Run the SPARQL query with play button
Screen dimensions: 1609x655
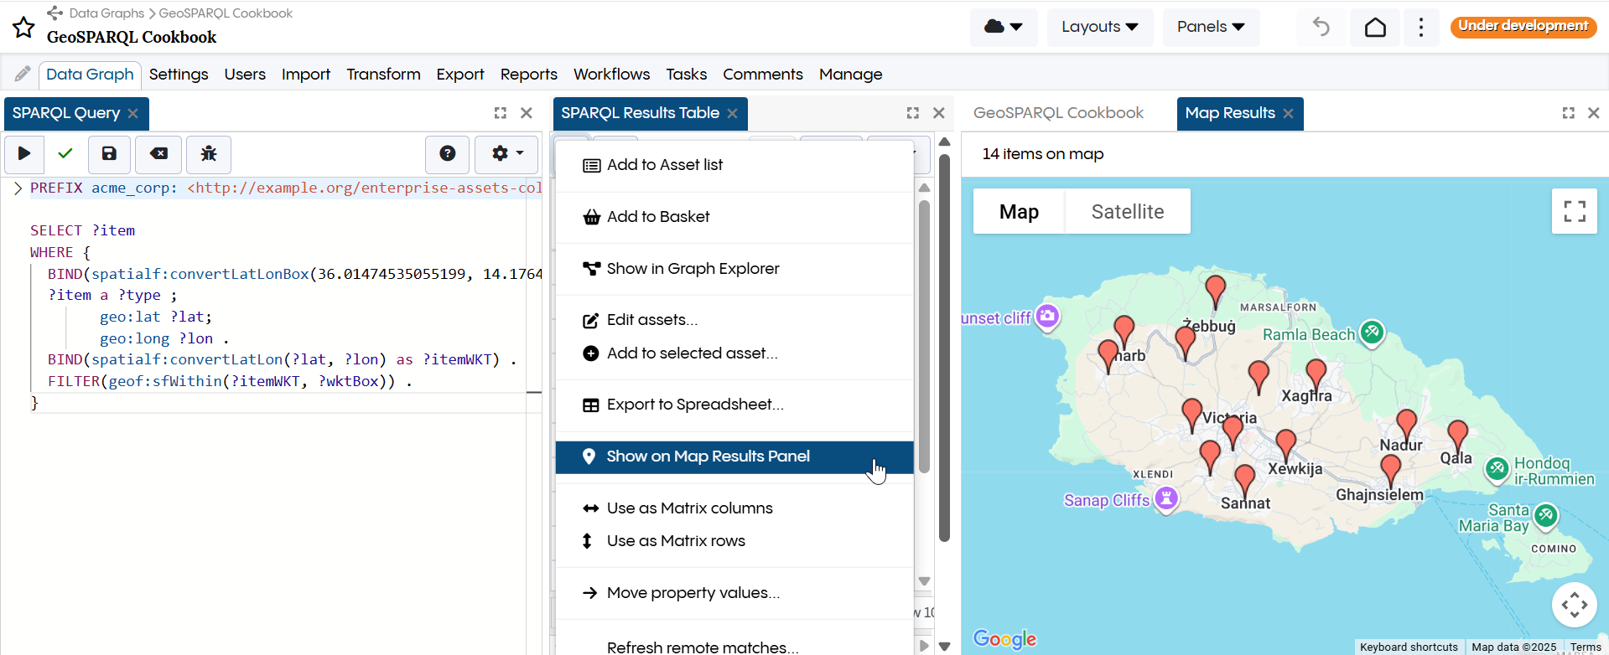click(x=24, y=153)
